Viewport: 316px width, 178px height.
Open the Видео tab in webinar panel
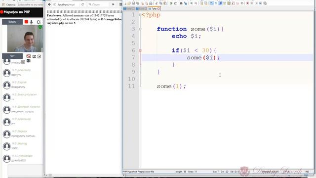click(x=12, y=22)
